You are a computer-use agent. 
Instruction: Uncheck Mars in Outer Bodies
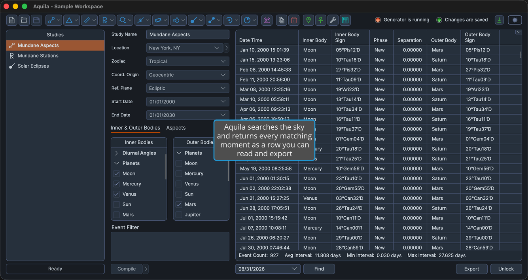179,204
